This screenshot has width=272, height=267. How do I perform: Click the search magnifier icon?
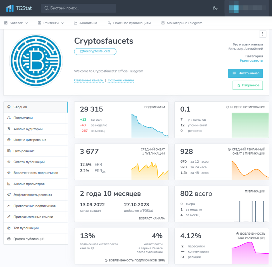tap(46, 8)
